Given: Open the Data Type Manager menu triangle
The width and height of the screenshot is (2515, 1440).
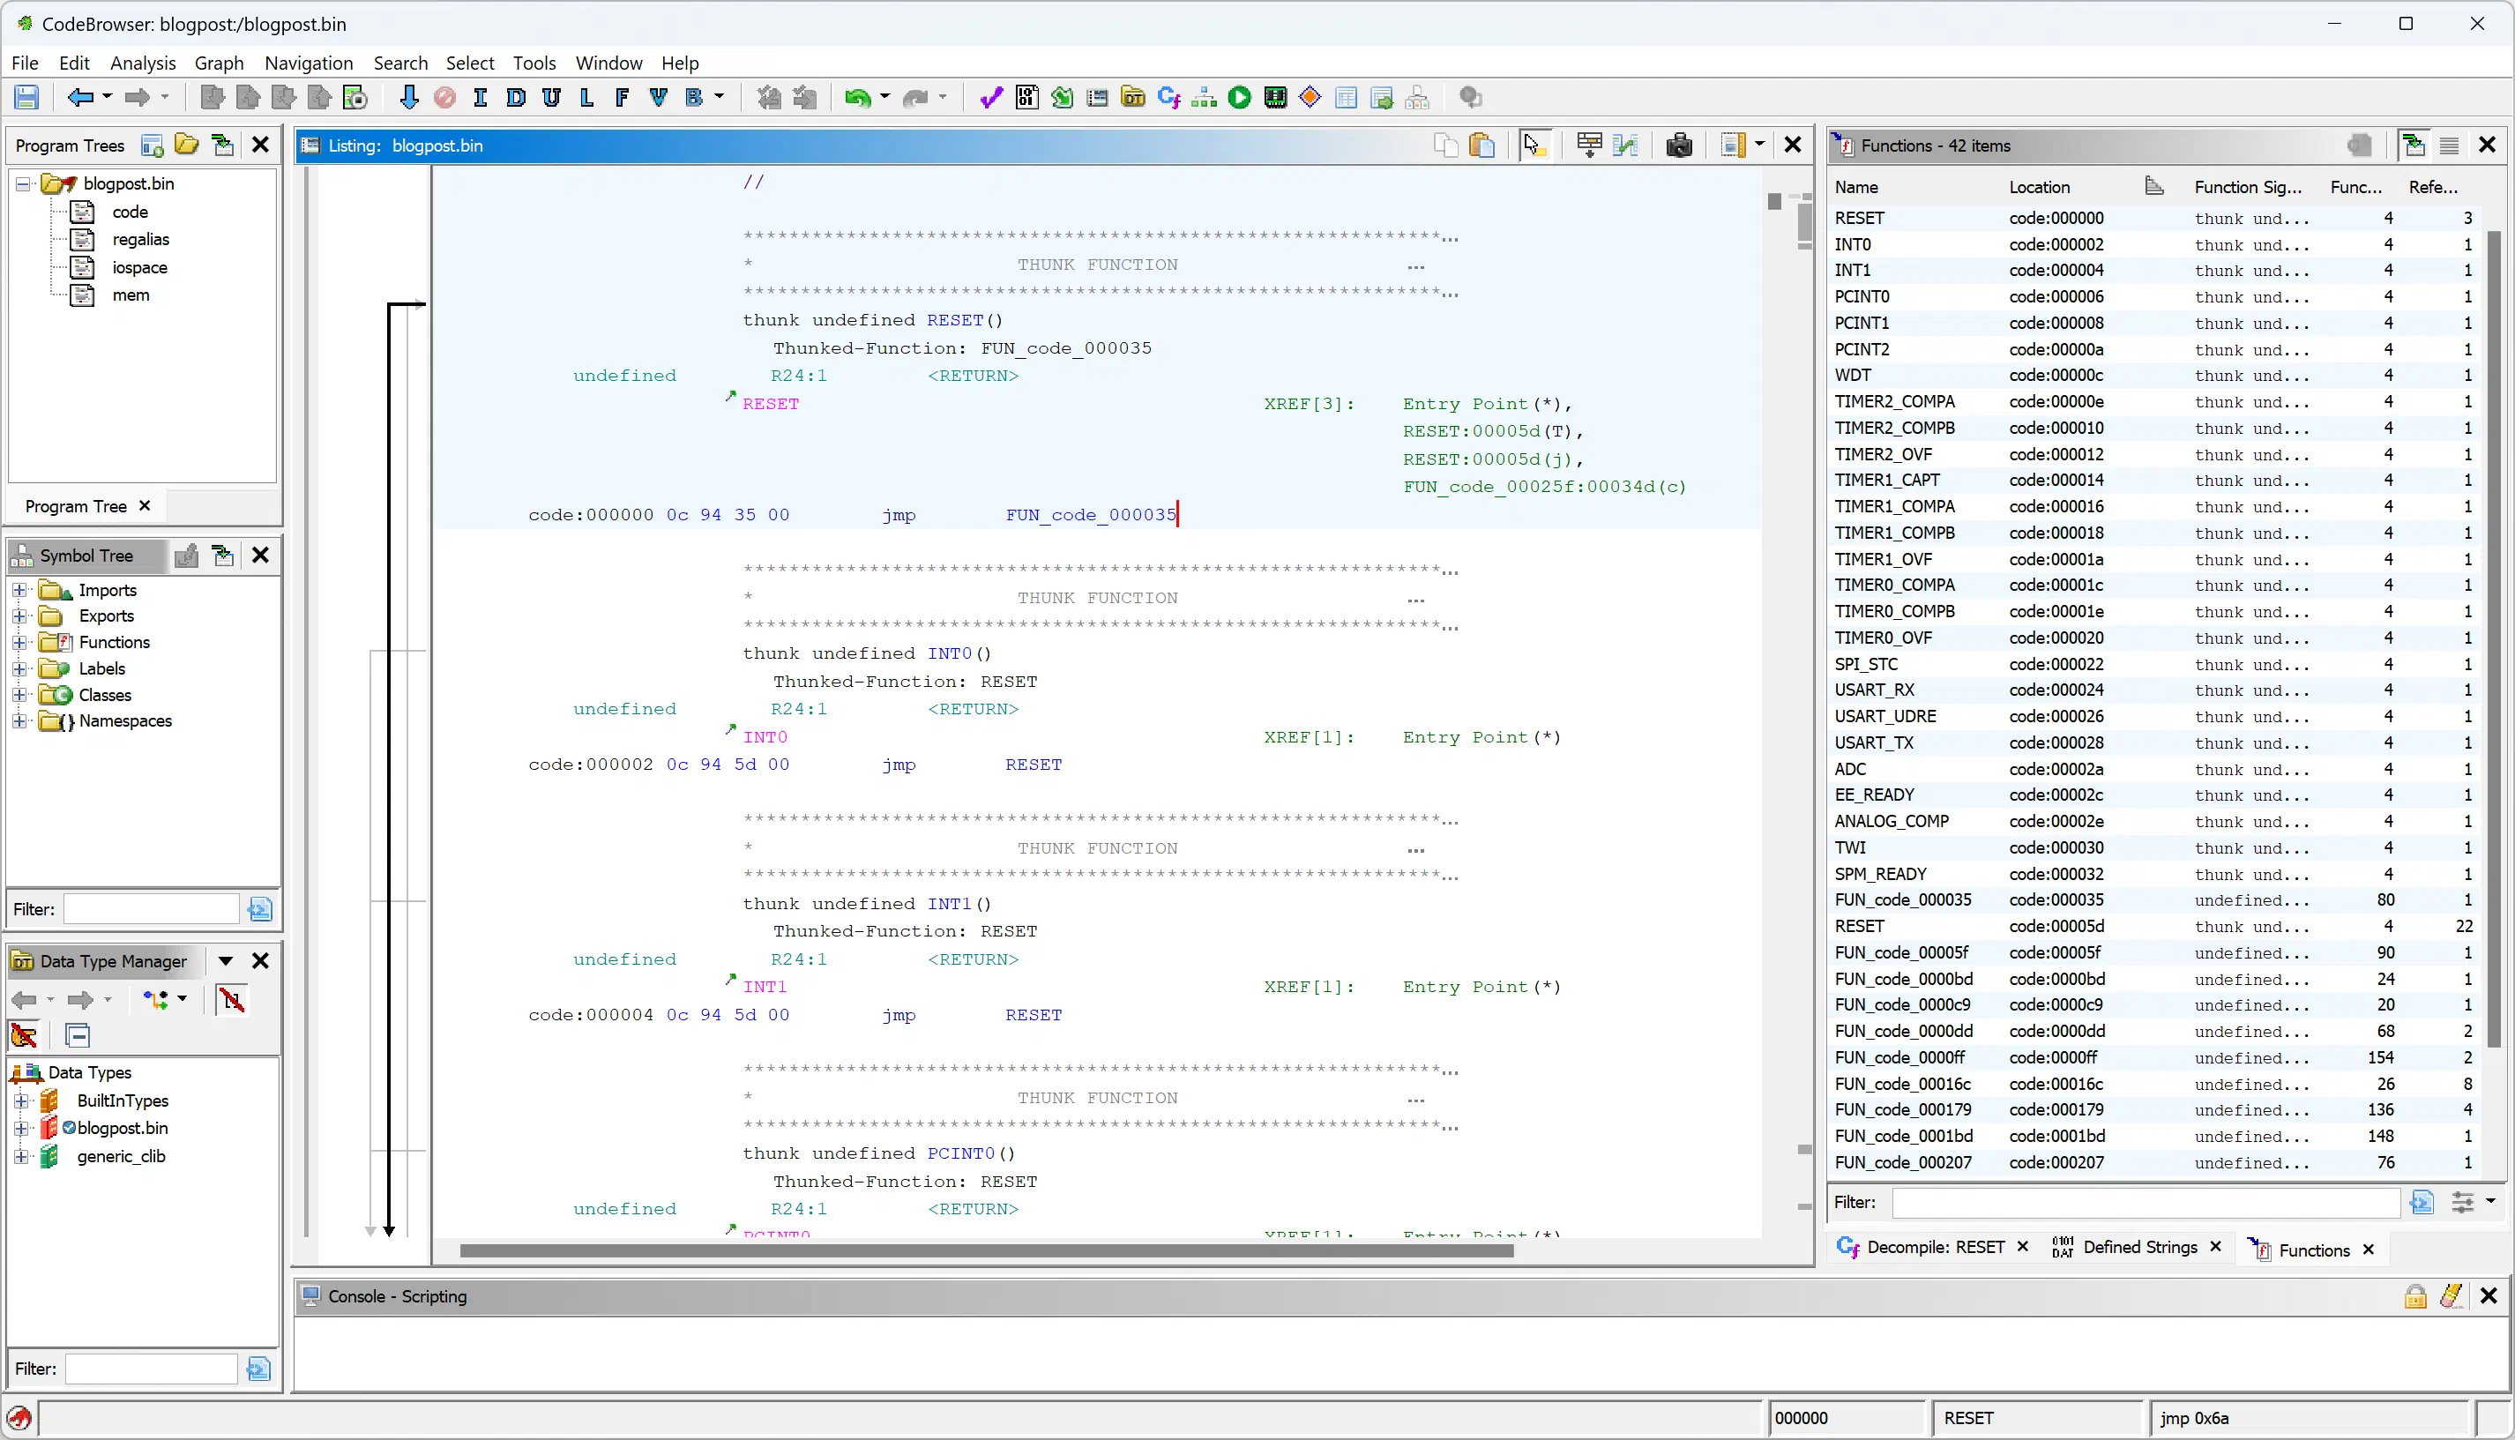Looking at the screenshot, I should click(x=226, y=960).
